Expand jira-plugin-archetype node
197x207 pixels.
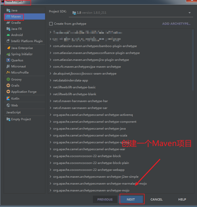tap(50, 60)
